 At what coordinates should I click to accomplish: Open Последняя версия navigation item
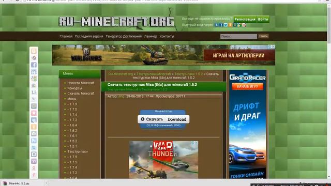pyautogui.click(x=89, y=36)
